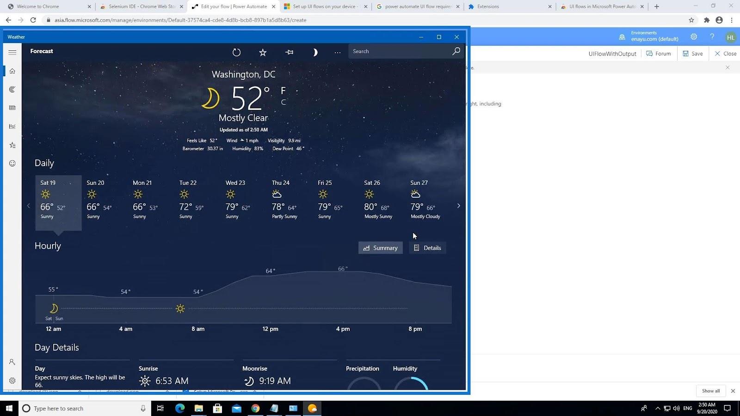Open Windows Start menu

(x=9, y=408)
